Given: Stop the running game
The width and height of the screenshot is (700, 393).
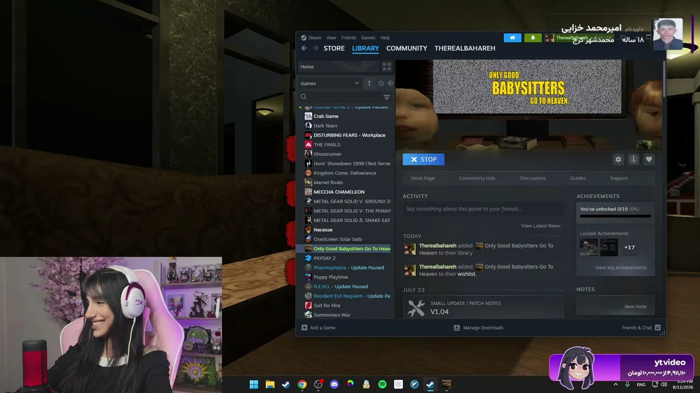Looking at the screenshot, I should point(423,159).
